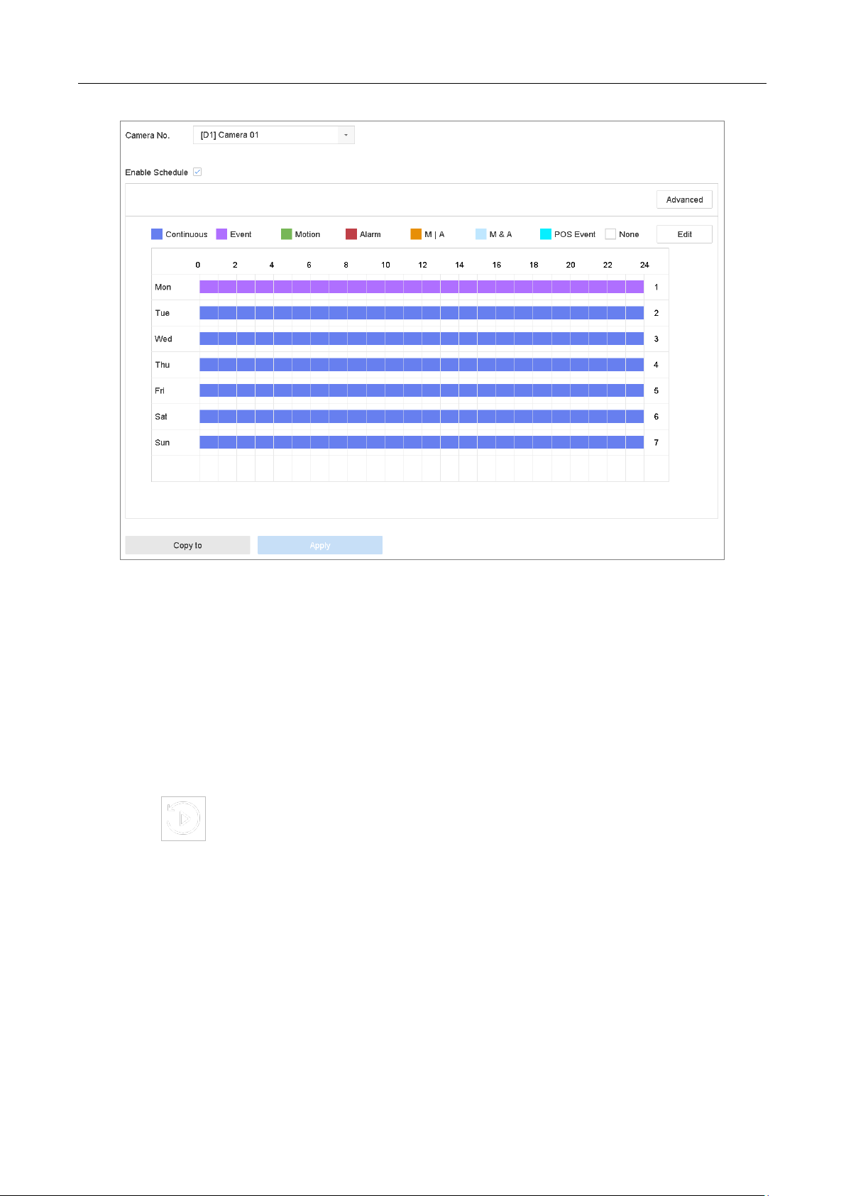Image resolution: width=846 pixels, height=1196 pixels.
Task: Toggle the Enable Schedule checkbox
Action: [x=197, y=172]
